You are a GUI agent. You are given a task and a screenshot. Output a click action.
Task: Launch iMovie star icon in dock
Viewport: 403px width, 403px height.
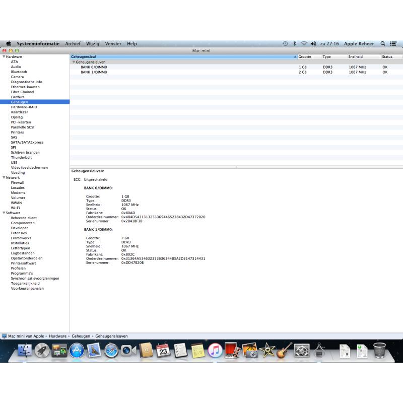tap(267, 351)
